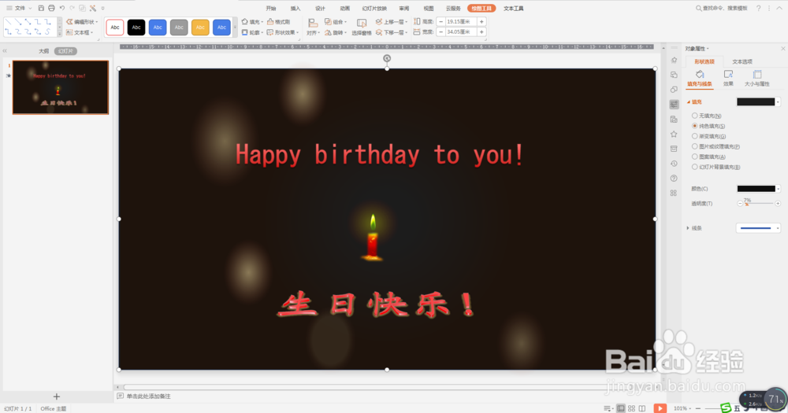This screenshot has width=788, height=413.
Task: Select 幻灯片背景填充(B) slide background fill
Action: (x=716, y=167)
